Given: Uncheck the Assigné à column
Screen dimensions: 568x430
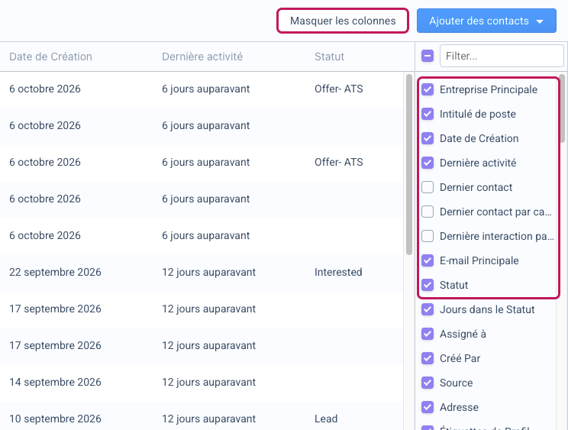Looking at the screenshot, I should click(428, 334).
